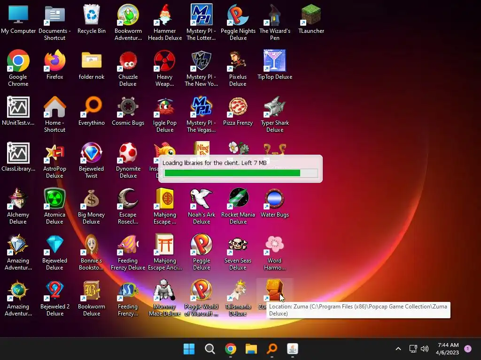Select the Home - Shortcut house icon

[54, 106]
